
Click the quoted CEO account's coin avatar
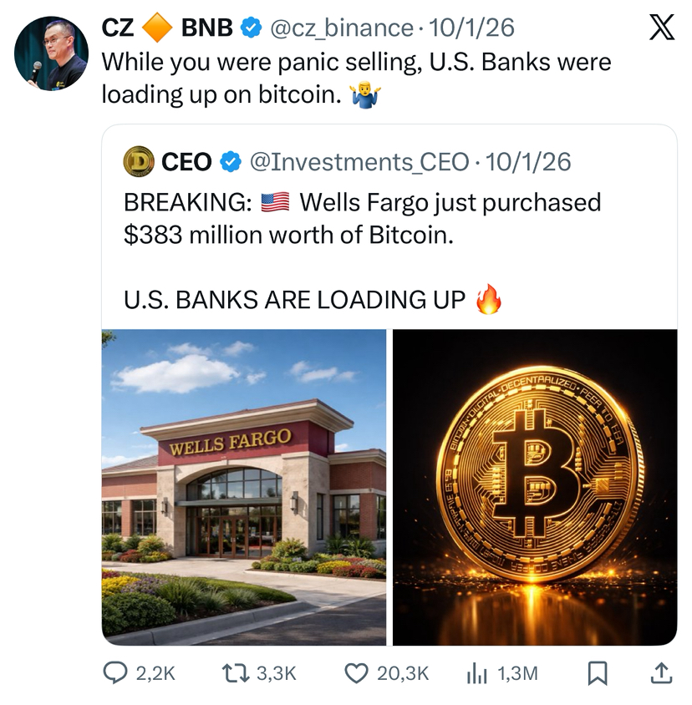(x=139, y=161)
